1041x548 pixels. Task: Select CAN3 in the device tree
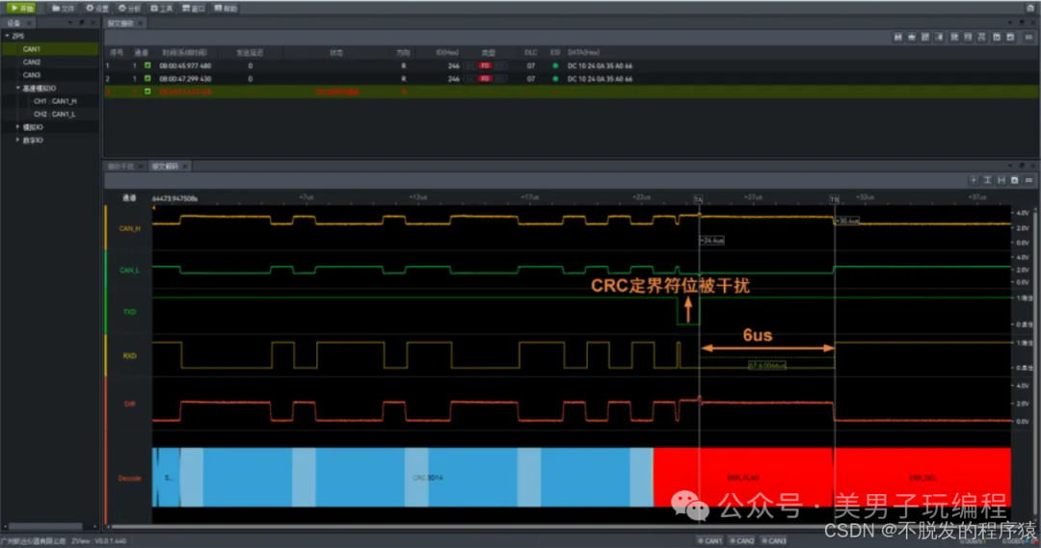pyautogui.click(x=31, y=75)
